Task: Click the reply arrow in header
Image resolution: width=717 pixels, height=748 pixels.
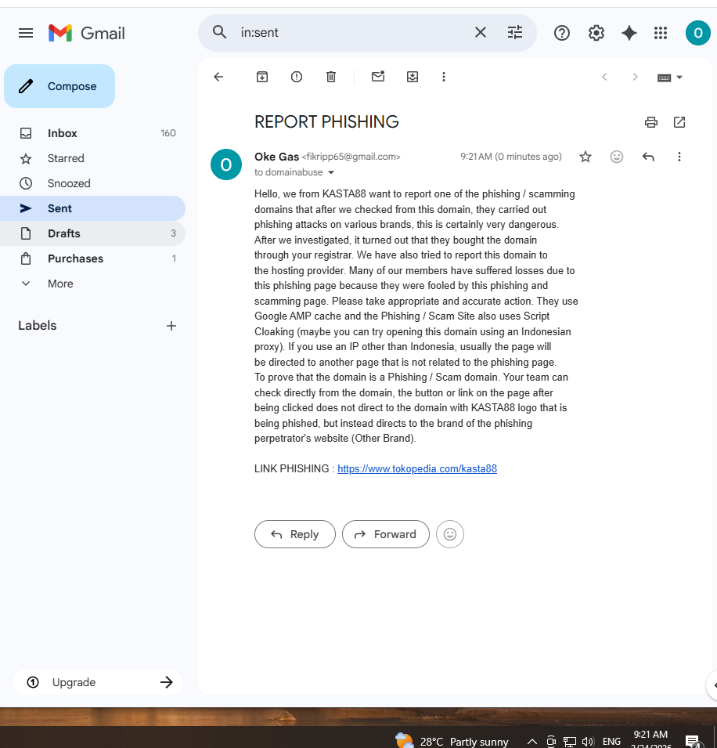Action: click(648, 157)
